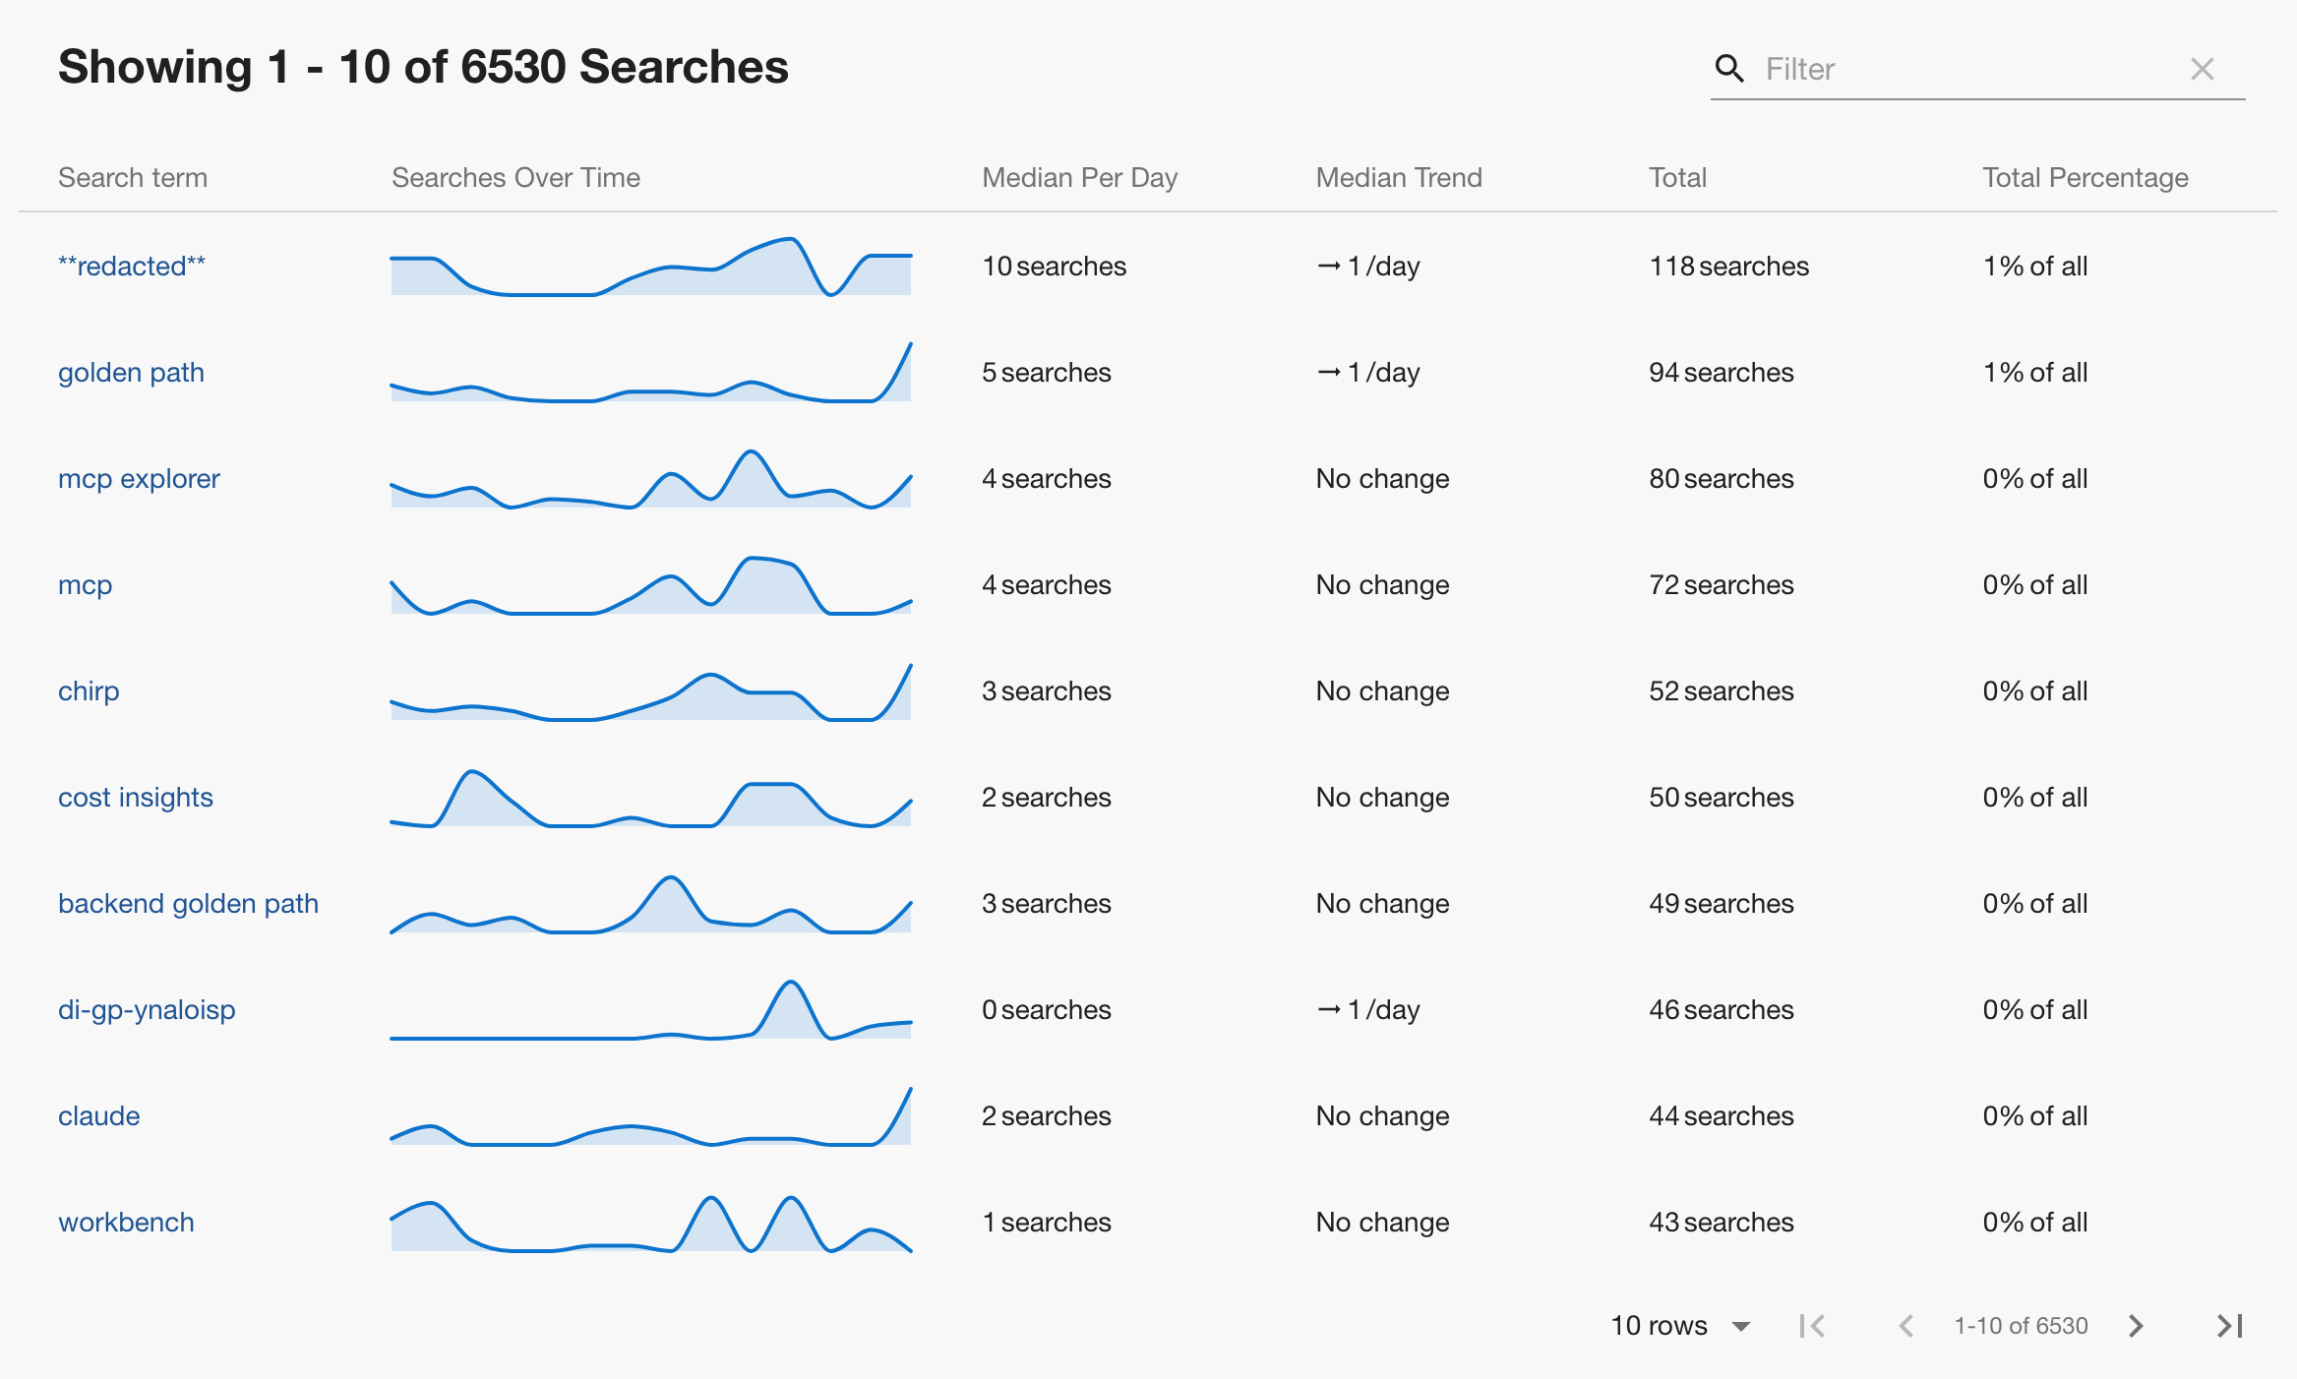Sort by the Total column header
This screenshot has width=2297, height=1379.
(1677, 177)
